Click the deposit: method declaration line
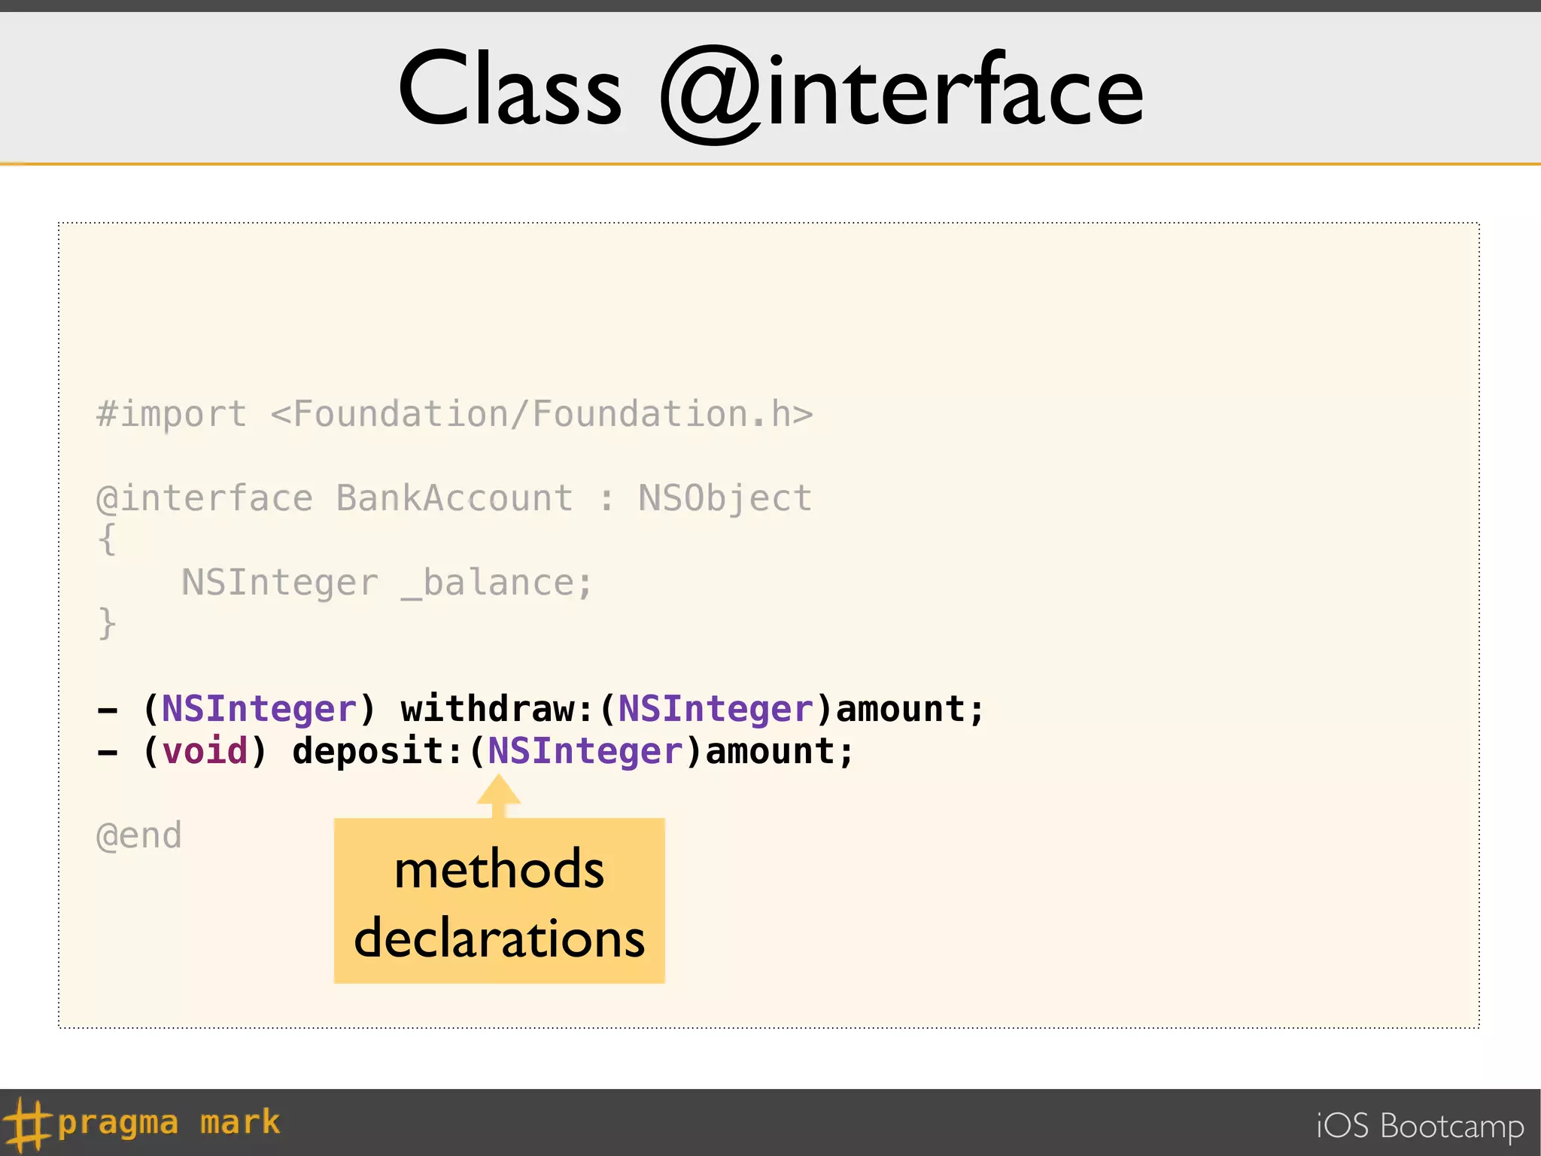 (476, 751)
